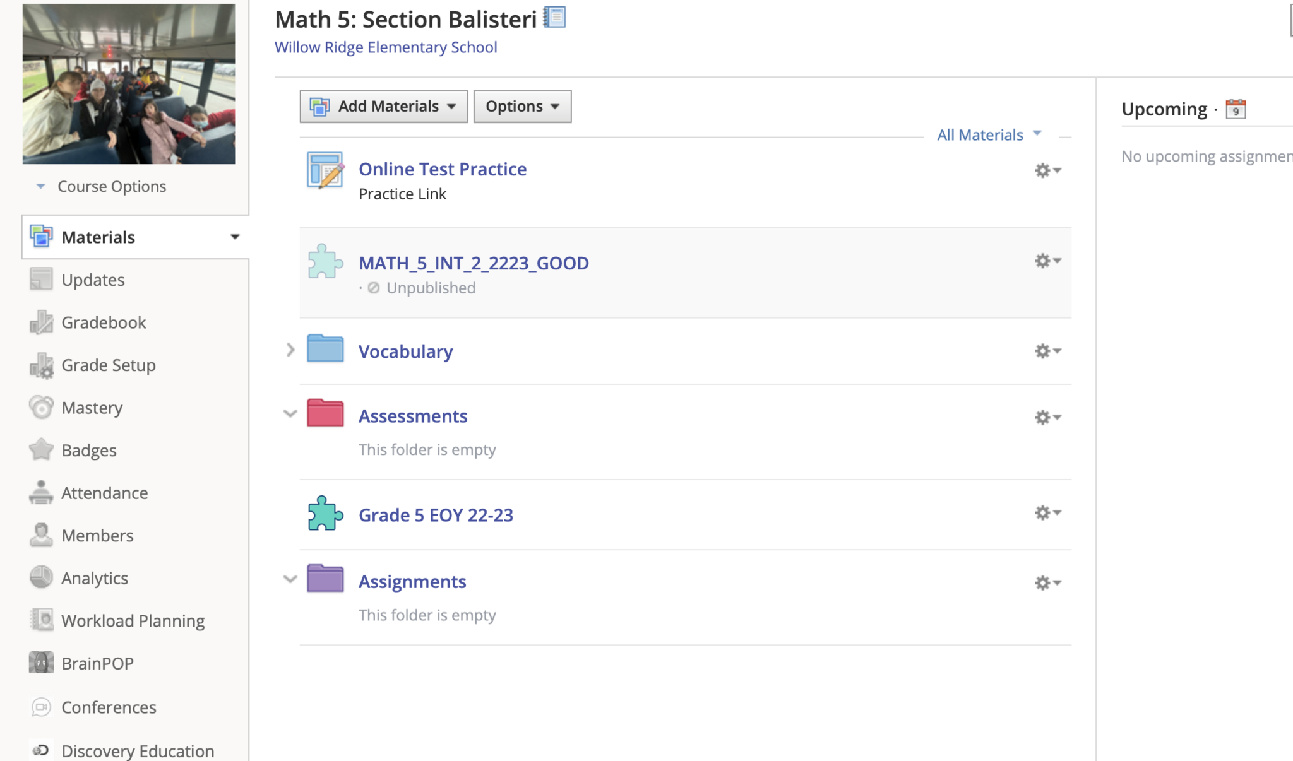Open the MATH_5_INT_2_2223_GOOD material link

pyautogui.click(x=474, y=263)
